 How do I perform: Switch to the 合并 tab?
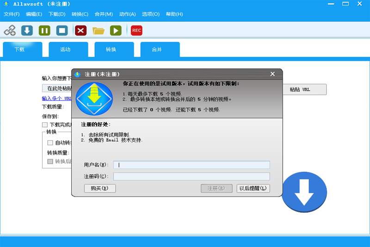(x=157, y=50)
